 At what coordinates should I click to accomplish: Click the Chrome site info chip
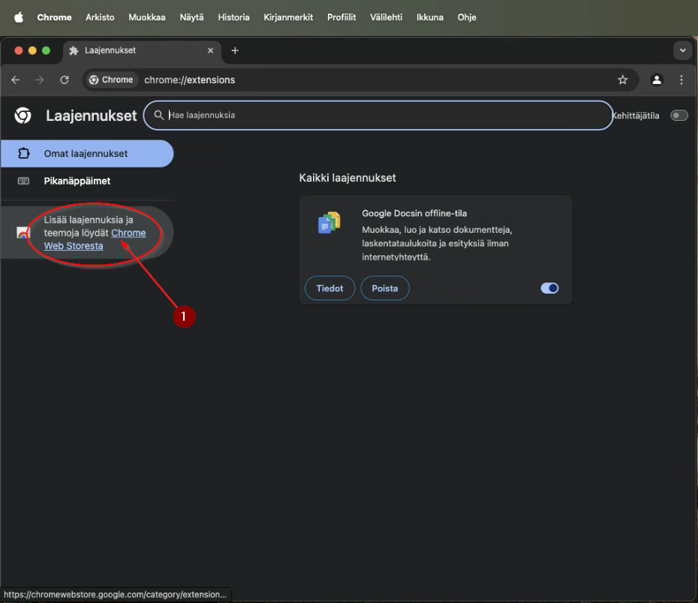tap(111, 80)
